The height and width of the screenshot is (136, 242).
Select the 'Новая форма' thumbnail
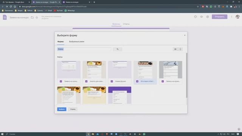[x=120, y=73]
